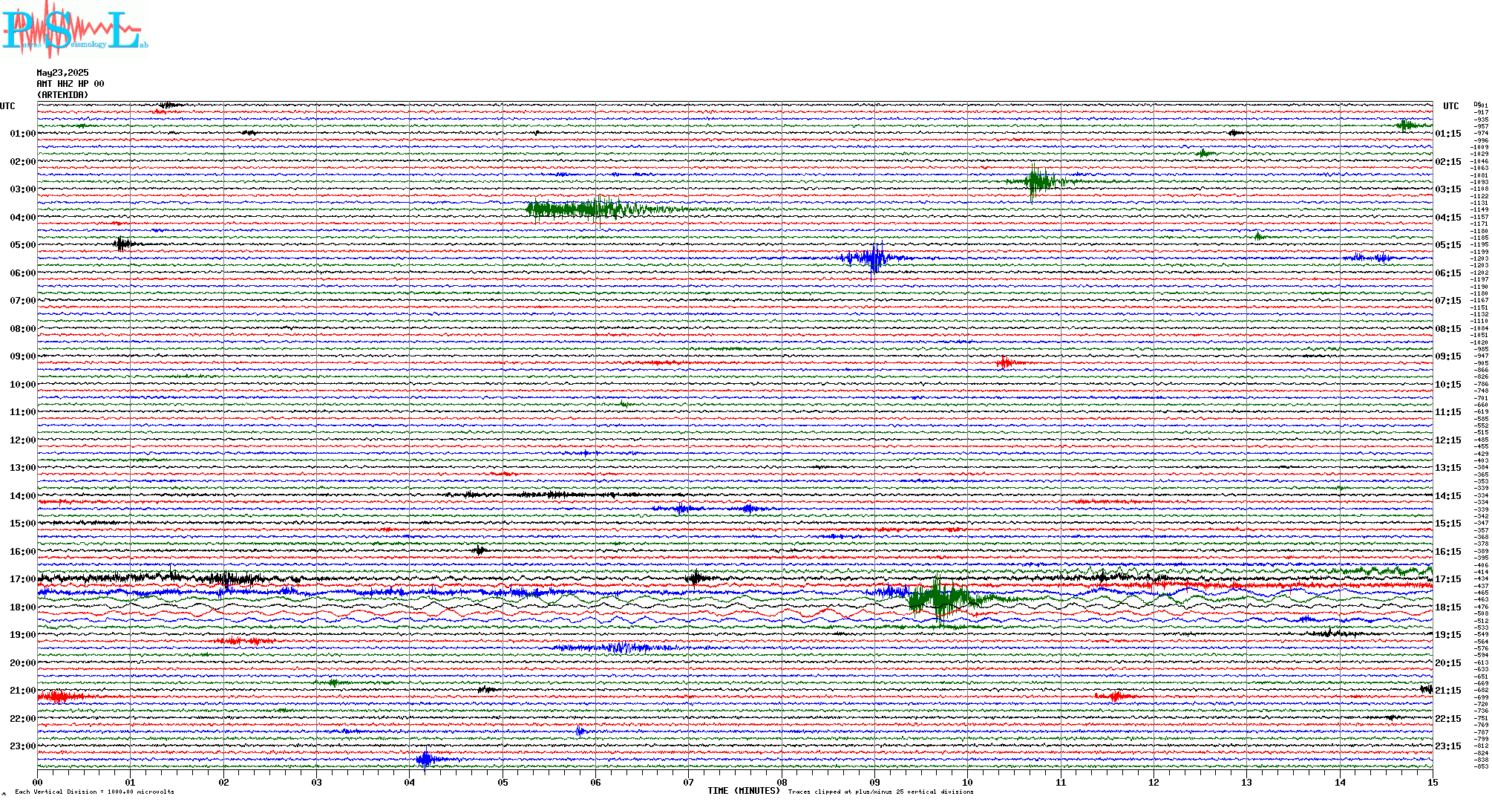Viewport: 1492px width, 802px height.
Task: Click the minute 11 tick label on bottom axis
Action: coord(1061,782)
